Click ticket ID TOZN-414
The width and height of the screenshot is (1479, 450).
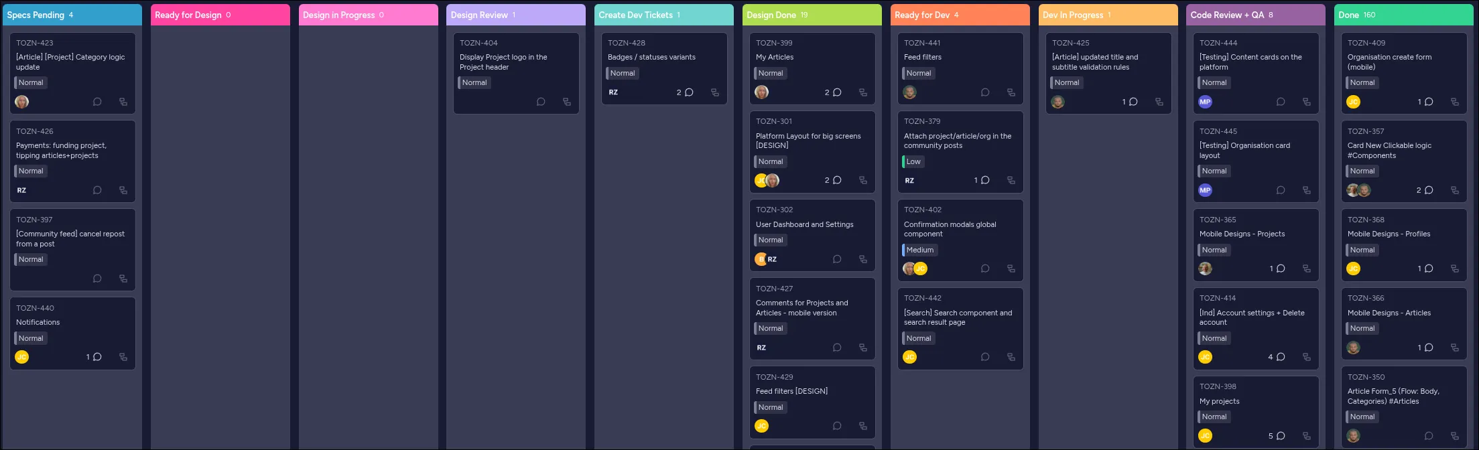pos(1218,298)
